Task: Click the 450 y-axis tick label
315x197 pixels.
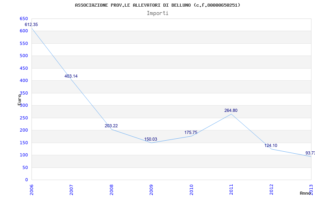Action: coord(24,68)
